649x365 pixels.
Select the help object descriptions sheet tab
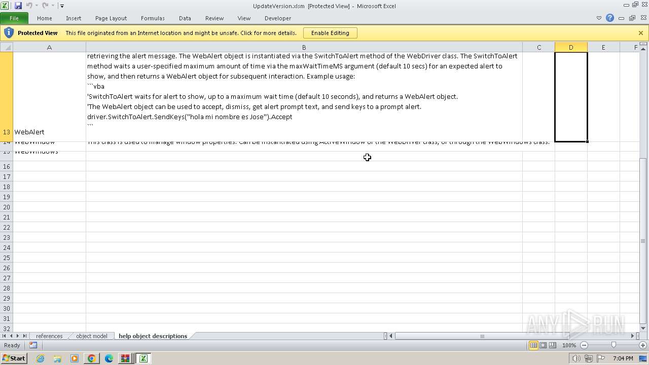tap(153, 336)
